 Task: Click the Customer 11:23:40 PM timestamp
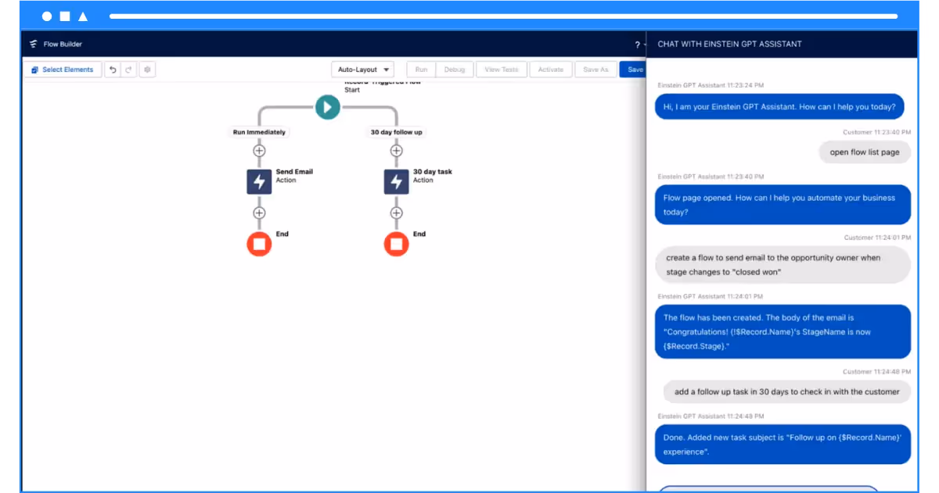pyautogui.click(x=876, y=132)
